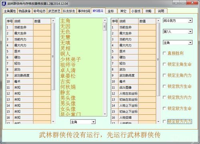Select the NPC战斗 tab

pos(98,11)
